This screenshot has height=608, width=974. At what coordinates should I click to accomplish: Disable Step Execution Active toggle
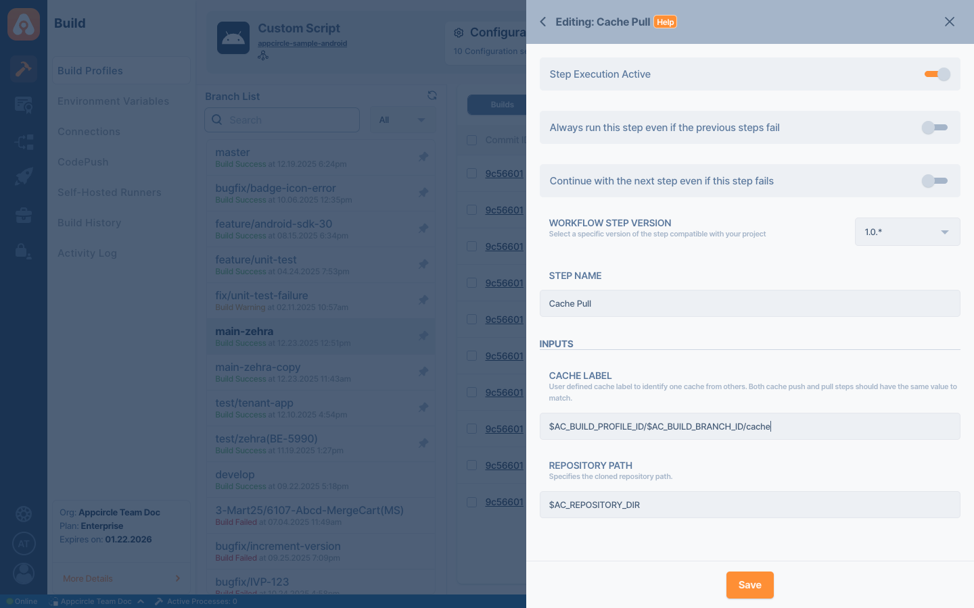tap(937, 74)
